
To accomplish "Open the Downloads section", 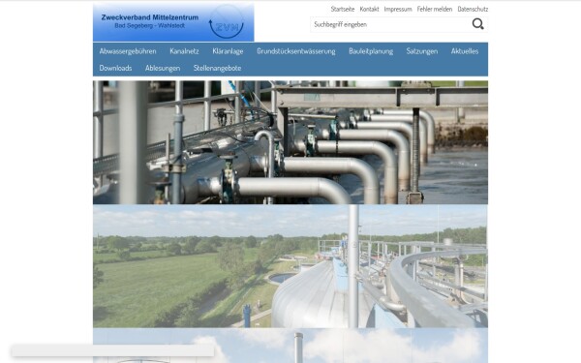I will pos(115,68).
